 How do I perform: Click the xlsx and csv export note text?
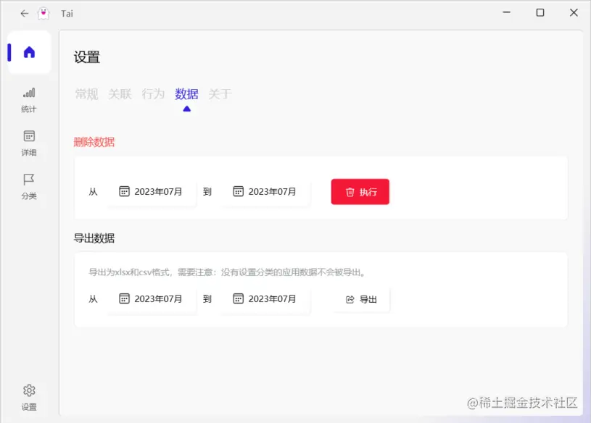pyautogui.click(x=227, y=272)
